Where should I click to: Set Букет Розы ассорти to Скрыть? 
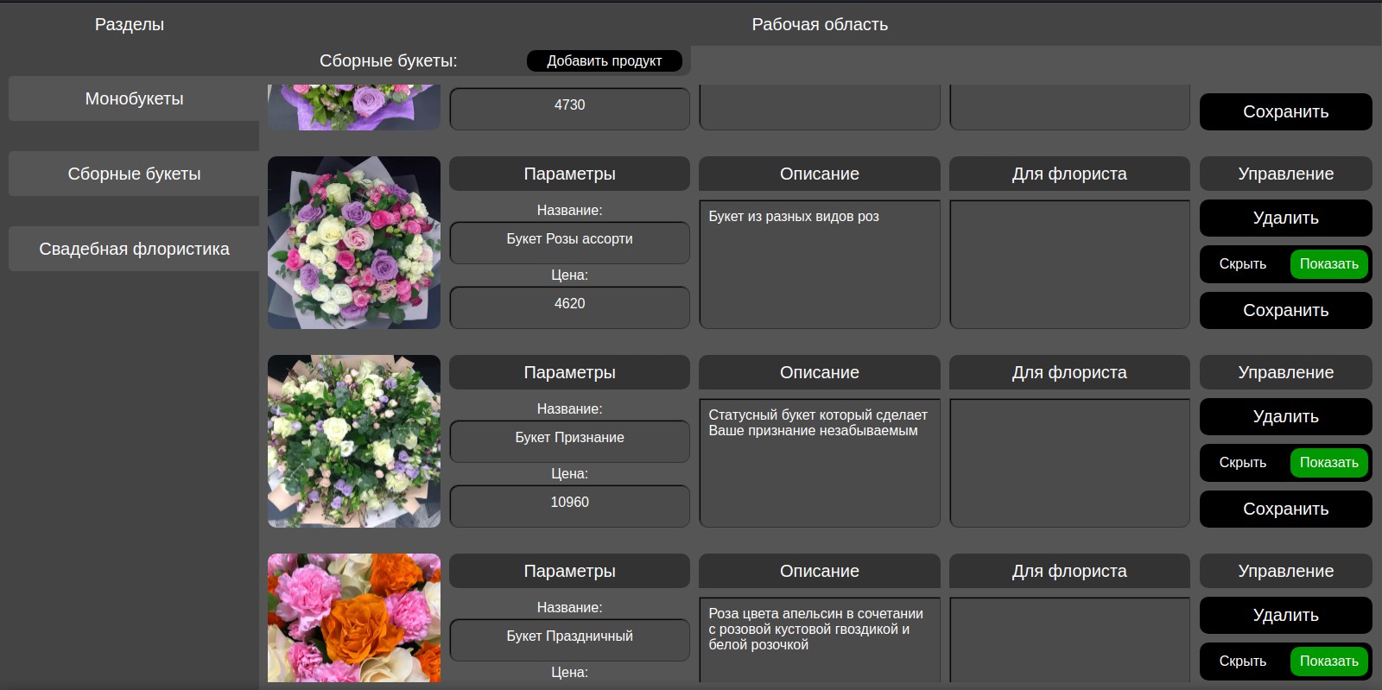coord(1243,264)
